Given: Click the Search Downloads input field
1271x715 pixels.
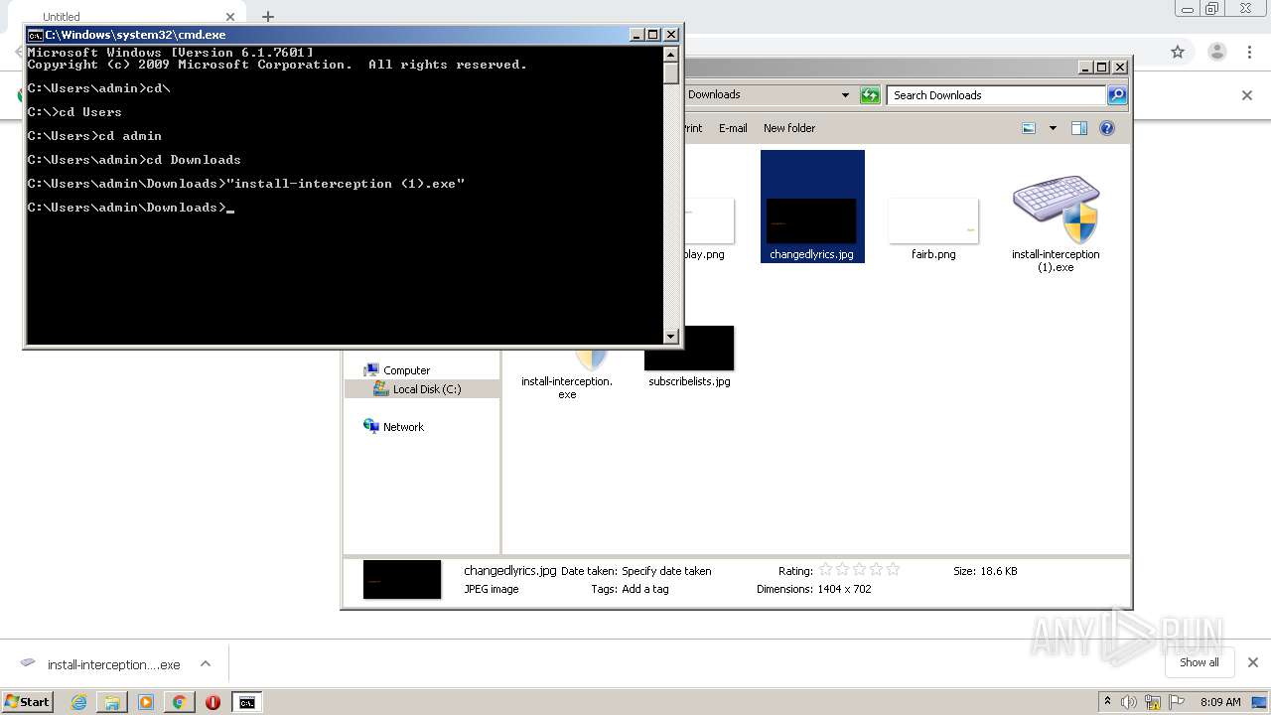Looking at the screenshot, I should point(996,95).
